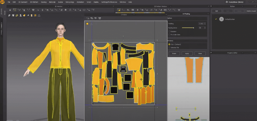
Task: Click the highlighted yellow tool in 2D Pattern toolbar
Action: pyautogui.click(x=119, y=10)
